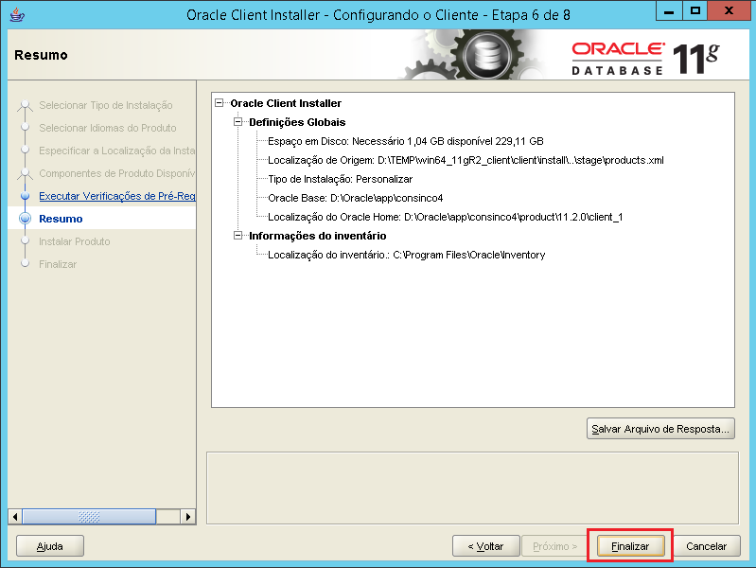Viewport: 756px width, 568px height.
Task: Click the sidebar horizontal scrollbar thumb
Action: click(89, 517)
